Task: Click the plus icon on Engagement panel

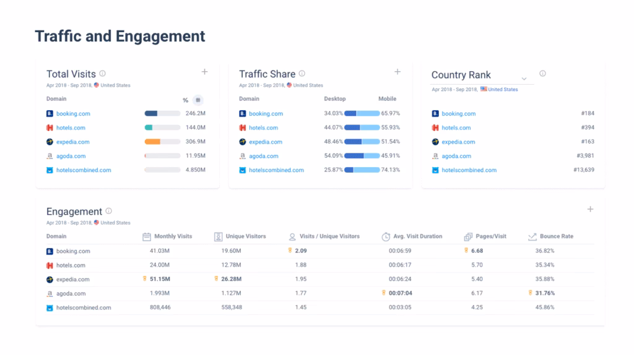Action: tap(590, 209)
